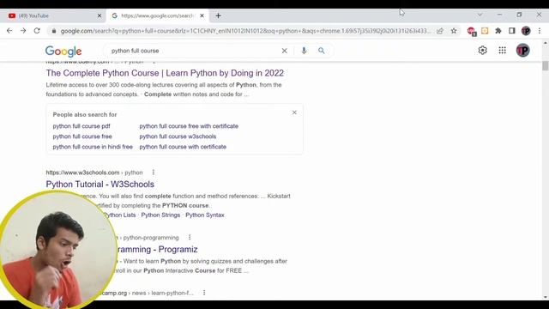Start voice search with microphone

(304, 51)
